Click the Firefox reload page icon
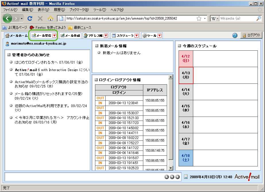Image resolution: width=265 pixels, height=192 pixels. 30,18
